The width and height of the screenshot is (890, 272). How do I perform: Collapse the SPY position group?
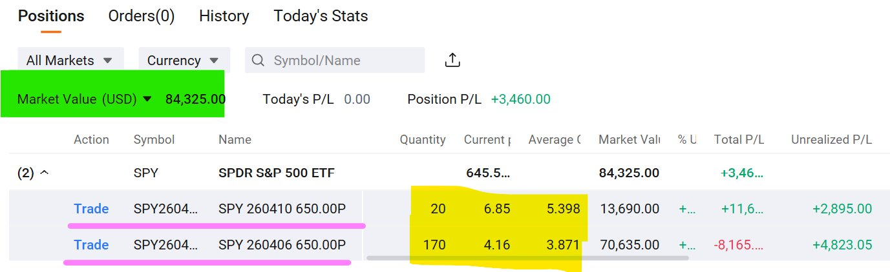click(x=45, y=173)
